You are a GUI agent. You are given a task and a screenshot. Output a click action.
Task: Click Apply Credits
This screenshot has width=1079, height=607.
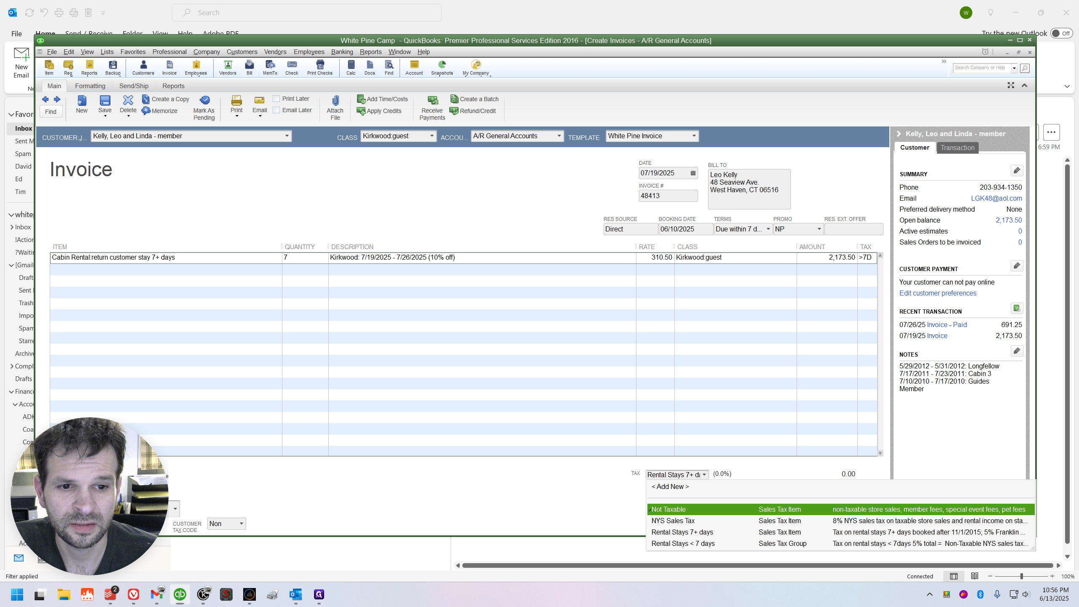click(x=379, y=111)
